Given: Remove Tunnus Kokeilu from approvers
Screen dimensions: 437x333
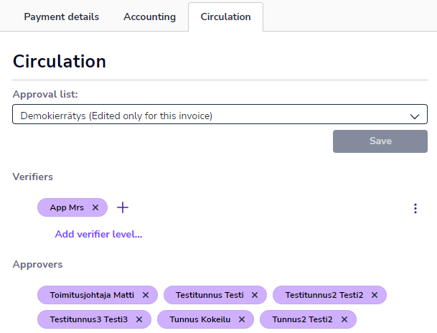Looking at the screenshot, I should click(242, 319).
